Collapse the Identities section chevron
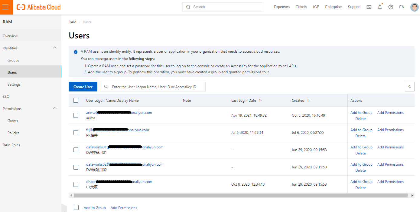 (x=55, y=48)
